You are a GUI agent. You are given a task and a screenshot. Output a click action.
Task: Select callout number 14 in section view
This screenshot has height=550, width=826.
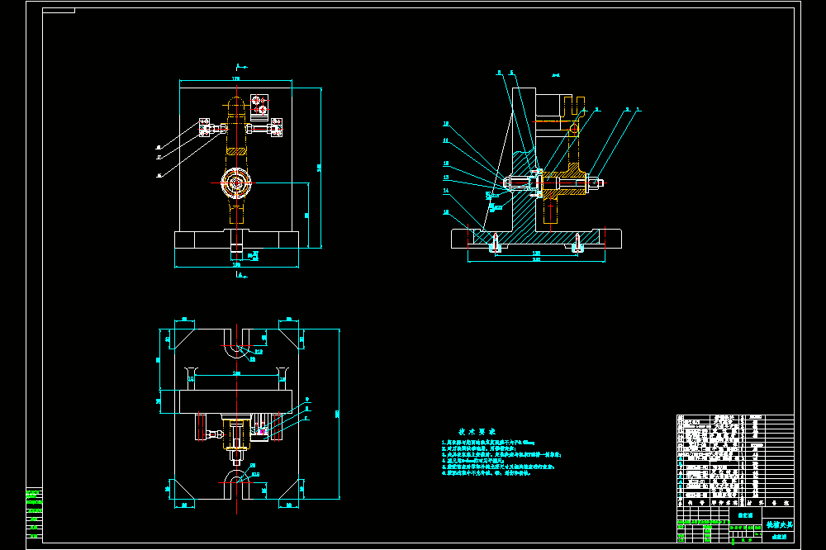pos(446,192)
